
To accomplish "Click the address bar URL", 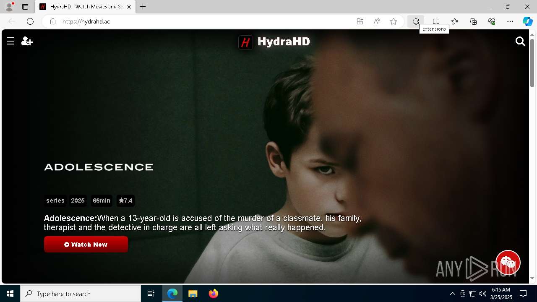I will 86,21.
